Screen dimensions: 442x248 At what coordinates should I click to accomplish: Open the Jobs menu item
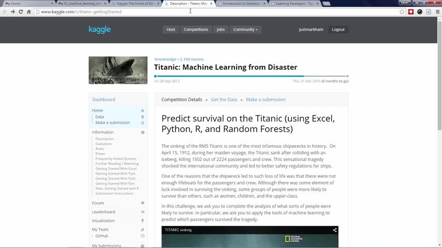point(220,29)
